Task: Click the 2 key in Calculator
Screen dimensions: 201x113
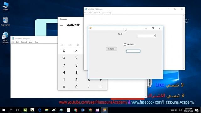Action: pos(76,80)
